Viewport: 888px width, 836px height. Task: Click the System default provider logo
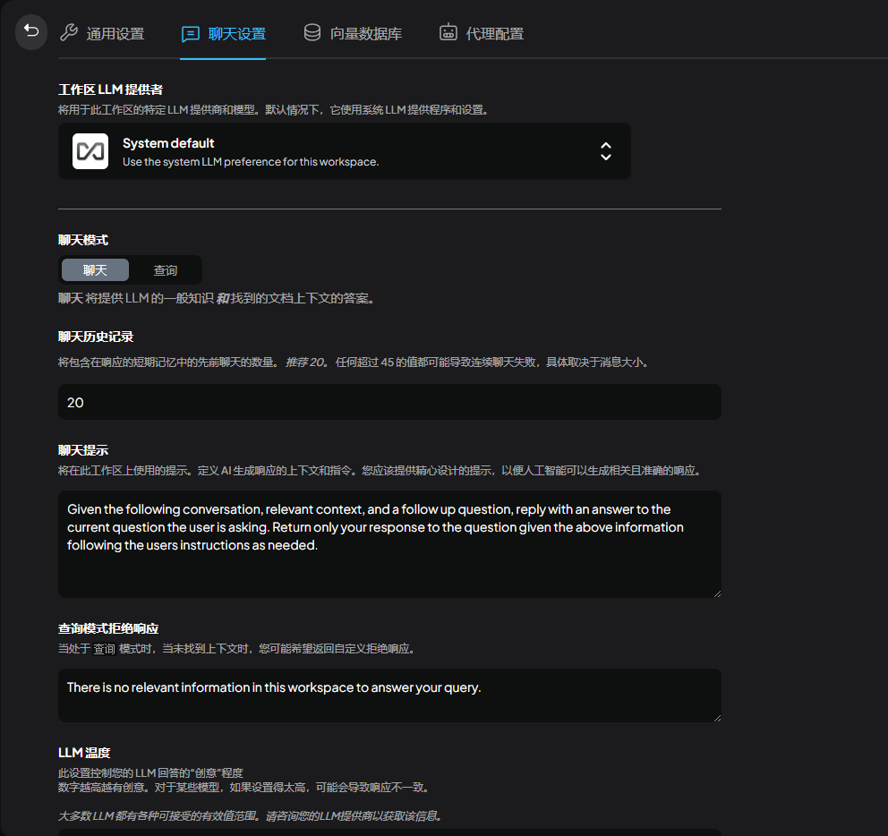(x=90, y=151)
